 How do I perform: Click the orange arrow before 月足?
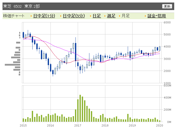click(x=119, y=16)
